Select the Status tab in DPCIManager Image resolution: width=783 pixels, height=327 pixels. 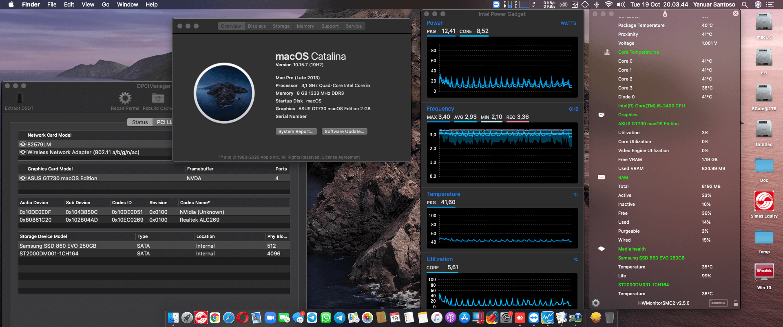coord(140,122)
